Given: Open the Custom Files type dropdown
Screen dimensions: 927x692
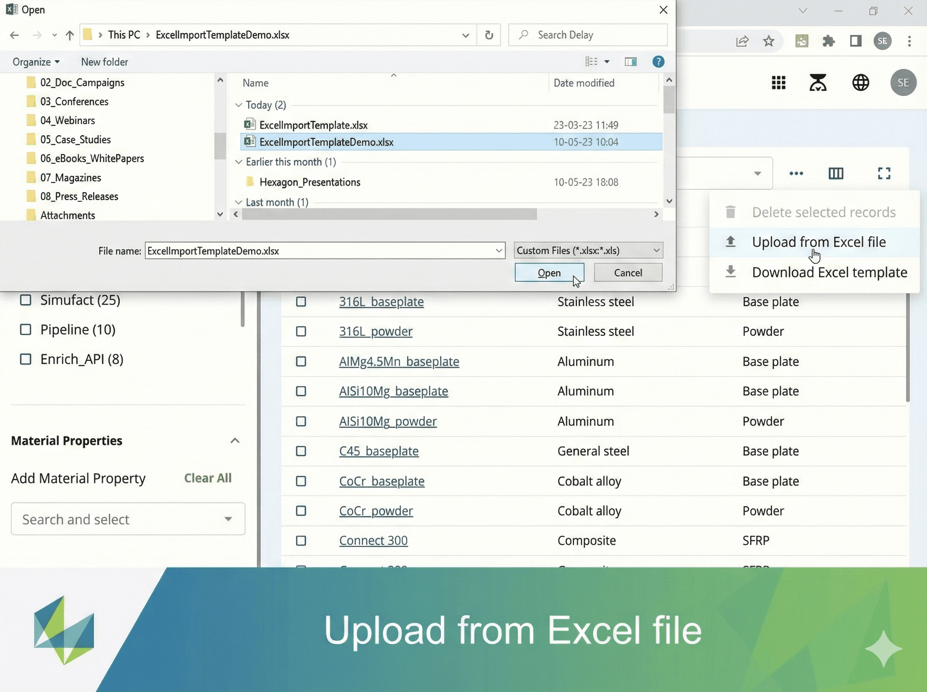Looking at the screenshot, I should coord(588,251).
